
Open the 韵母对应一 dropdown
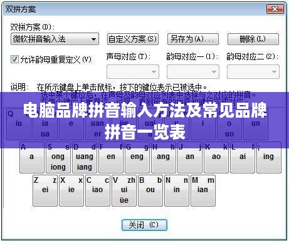point(193,71)
